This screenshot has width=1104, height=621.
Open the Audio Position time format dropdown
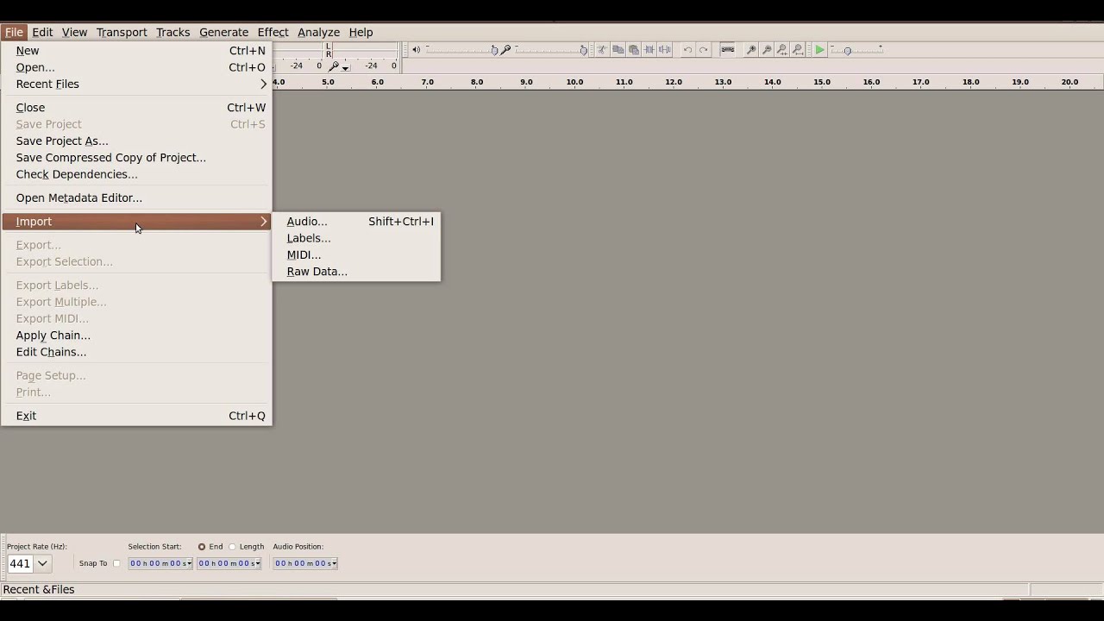[334, 563]
